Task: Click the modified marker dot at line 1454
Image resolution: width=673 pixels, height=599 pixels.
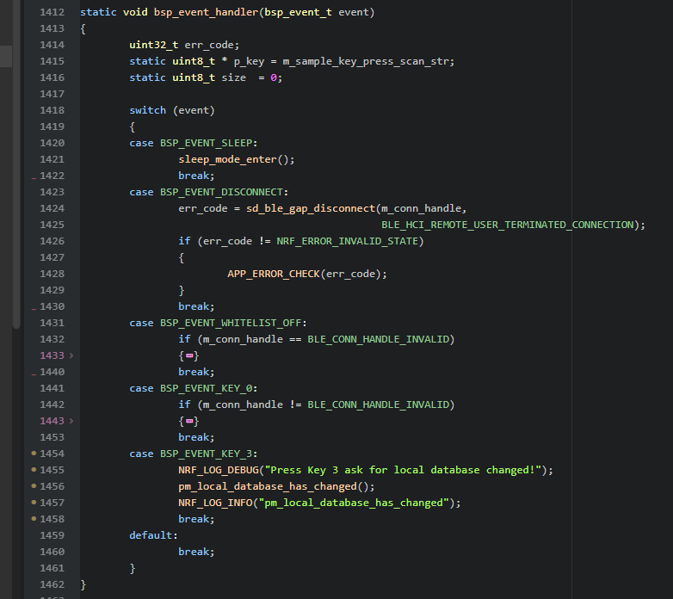Action: coord(34,454)
